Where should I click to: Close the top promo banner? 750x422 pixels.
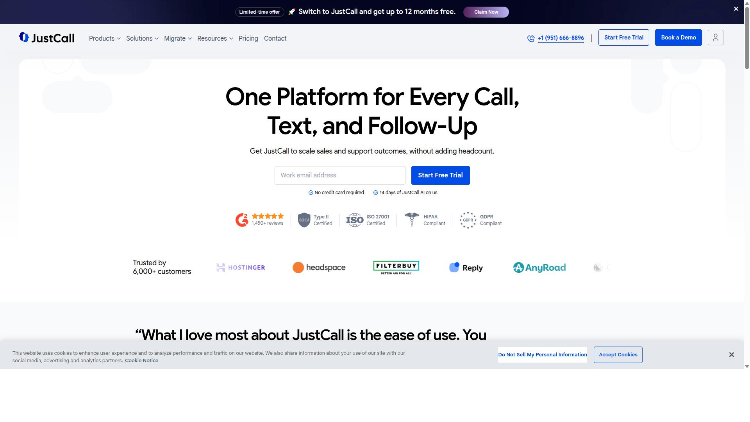tap(736, 9)
